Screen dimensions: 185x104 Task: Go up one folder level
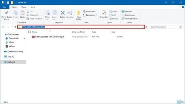tap(15, 27)
